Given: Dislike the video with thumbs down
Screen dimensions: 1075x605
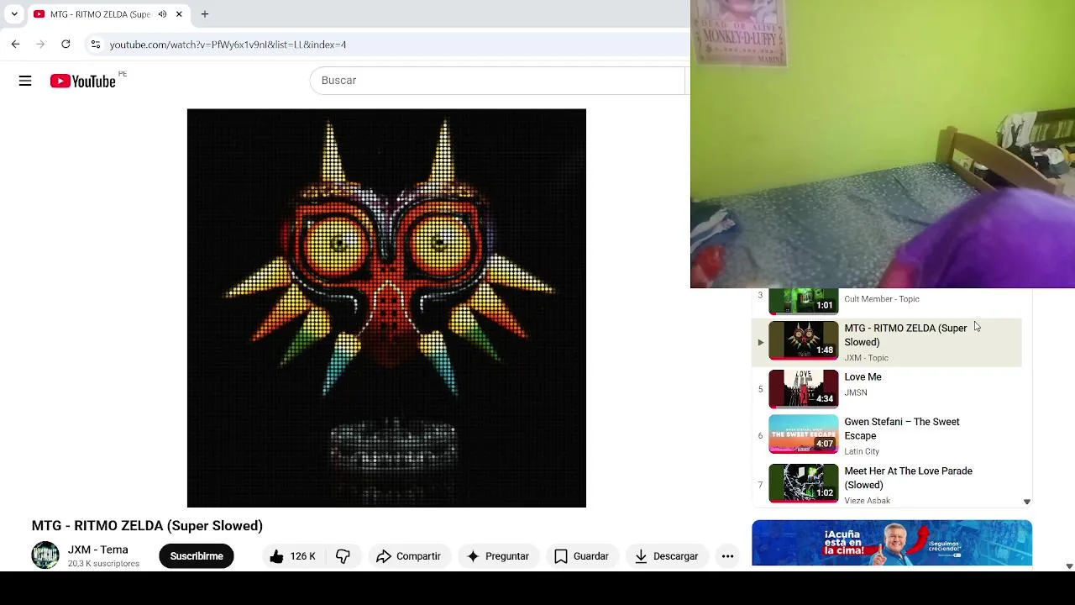Looking at the screenshot, I should coord(343,556).
